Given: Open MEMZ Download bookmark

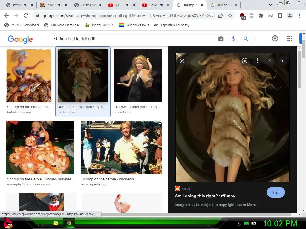Looking at the screenshot, I should (22, 25).
